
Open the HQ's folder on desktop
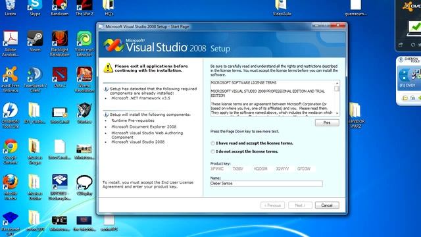pyautogui.click(x=109, y=7)
